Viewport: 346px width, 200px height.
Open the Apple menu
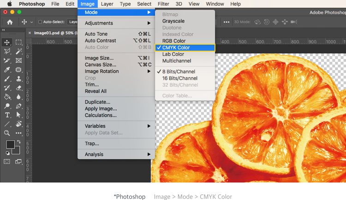click(9, 4)
